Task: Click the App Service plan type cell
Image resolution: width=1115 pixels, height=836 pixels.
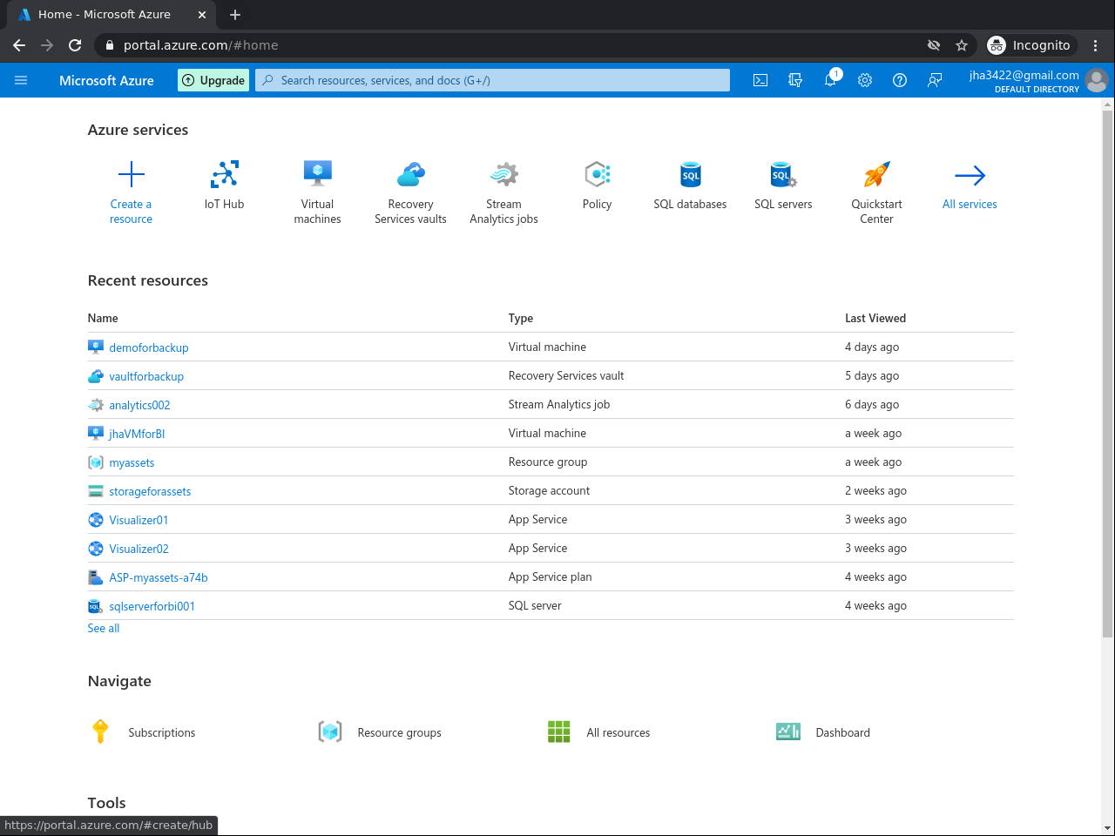Action: pyautogui.click(x=551, y=576)
